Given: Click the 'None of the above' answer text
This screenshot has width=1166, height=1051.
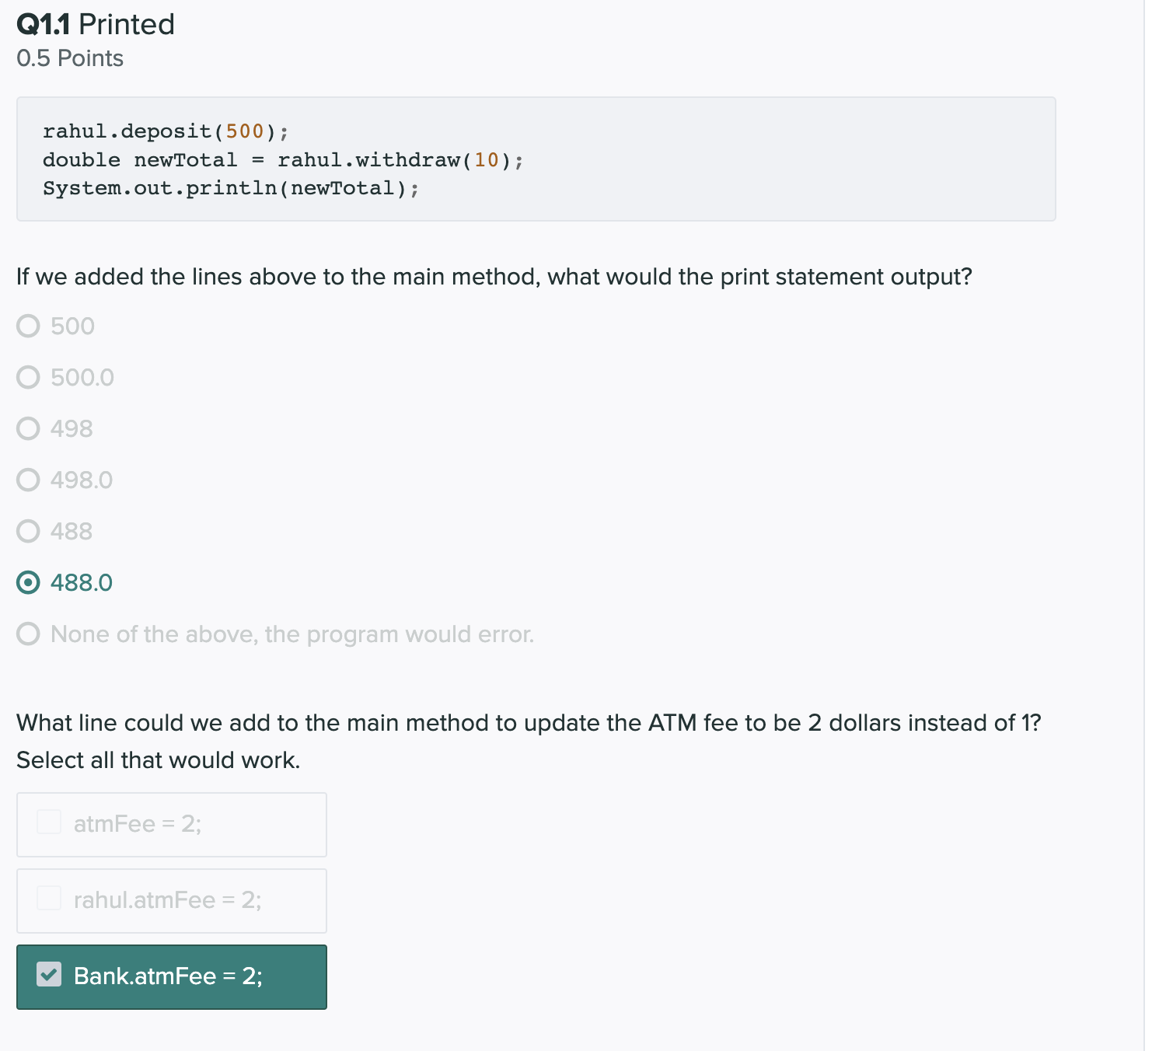Looking at the screenshot, I should coord(292,634).
